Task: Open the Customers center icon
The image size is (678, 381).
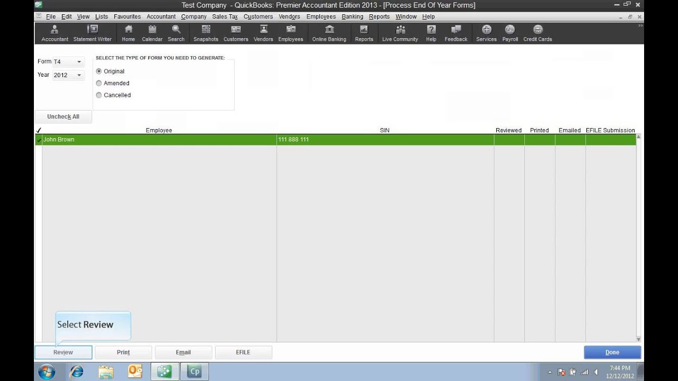Action: click(x=236, y=33)
